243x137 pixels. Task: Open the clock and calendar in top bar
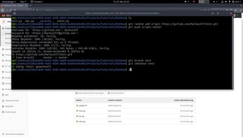[121, 2]
